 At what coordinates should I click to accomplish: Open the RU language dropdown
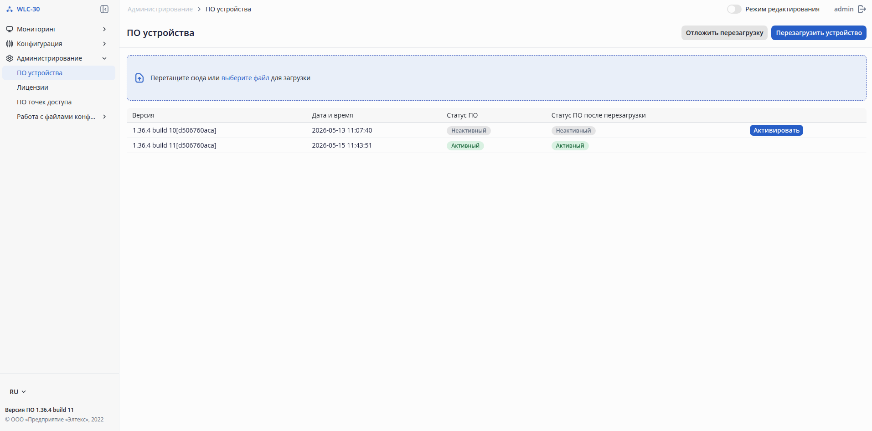tap(18, 392)
